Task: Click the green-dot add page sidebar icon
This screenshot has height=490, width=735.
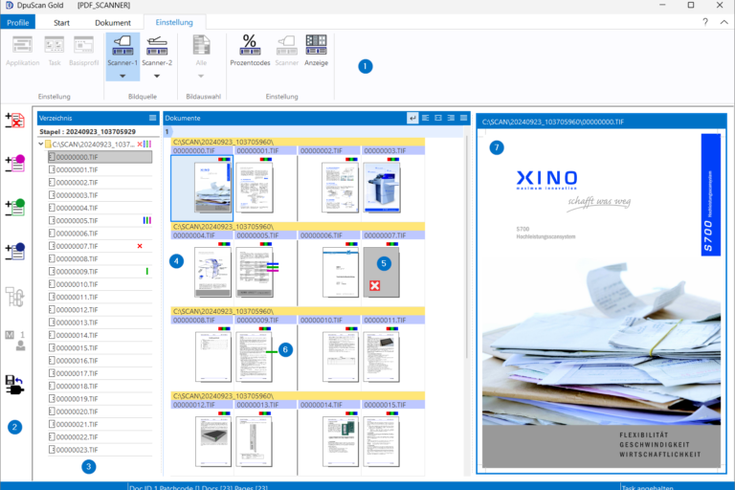Action: coord(15,208)
